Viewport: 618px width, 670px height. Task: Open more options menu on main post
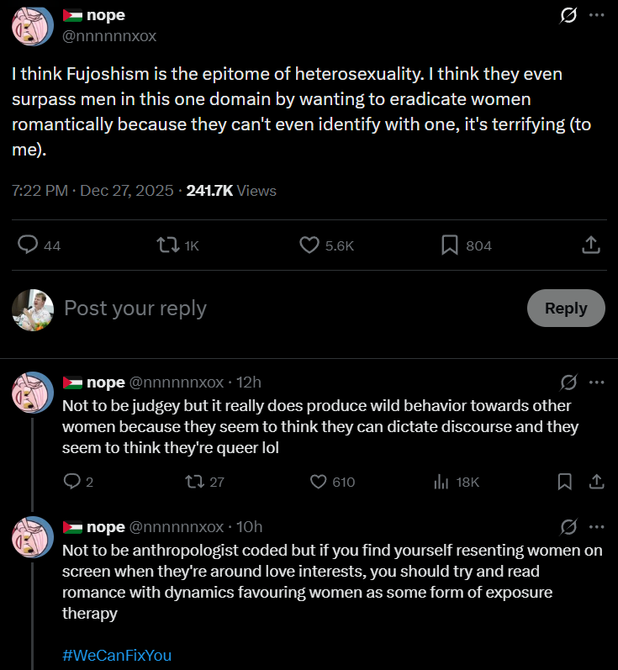click(x=596, y=16)
